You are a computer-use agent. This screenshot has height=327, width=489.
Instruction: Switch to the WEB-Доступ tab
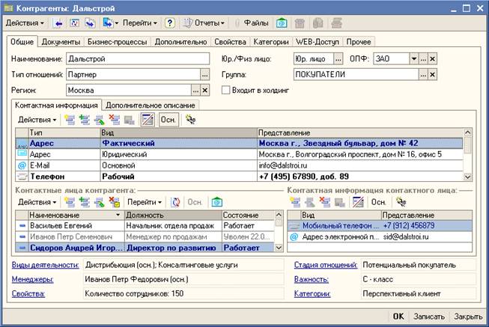pos(318,42)
